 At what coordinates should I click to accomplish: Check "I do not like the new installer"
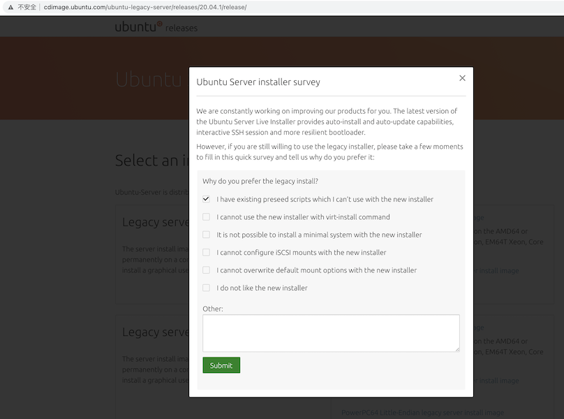click(x=207, y=288)
